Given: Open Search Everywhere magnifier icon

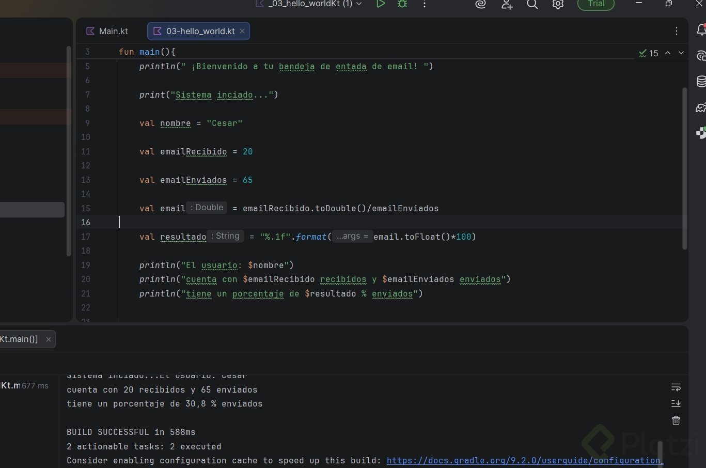Looking at the screenshot, I should 532,5.
